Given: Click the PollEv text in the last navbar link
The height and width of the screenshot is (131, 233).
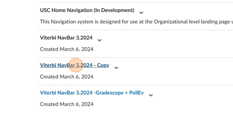Looking at the screenshot, I should (x=136, y=93).
